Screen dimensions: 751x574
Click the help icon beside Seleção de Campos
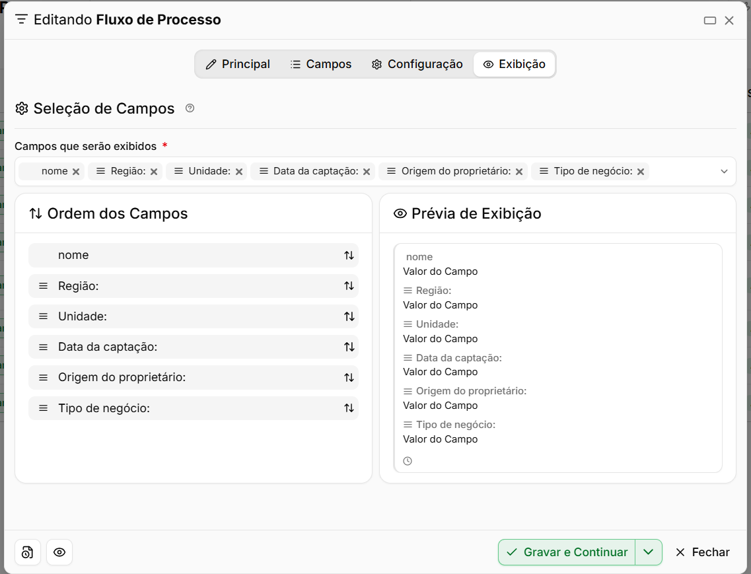pos(190,108)
